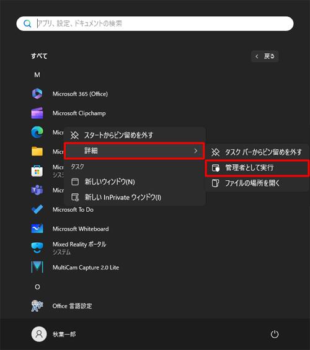Image resolution: width=310 pixels, height=350 pixels.
Task: Expand the chevron arrow on the 詳細 row
Action: (x=196, y=151)
